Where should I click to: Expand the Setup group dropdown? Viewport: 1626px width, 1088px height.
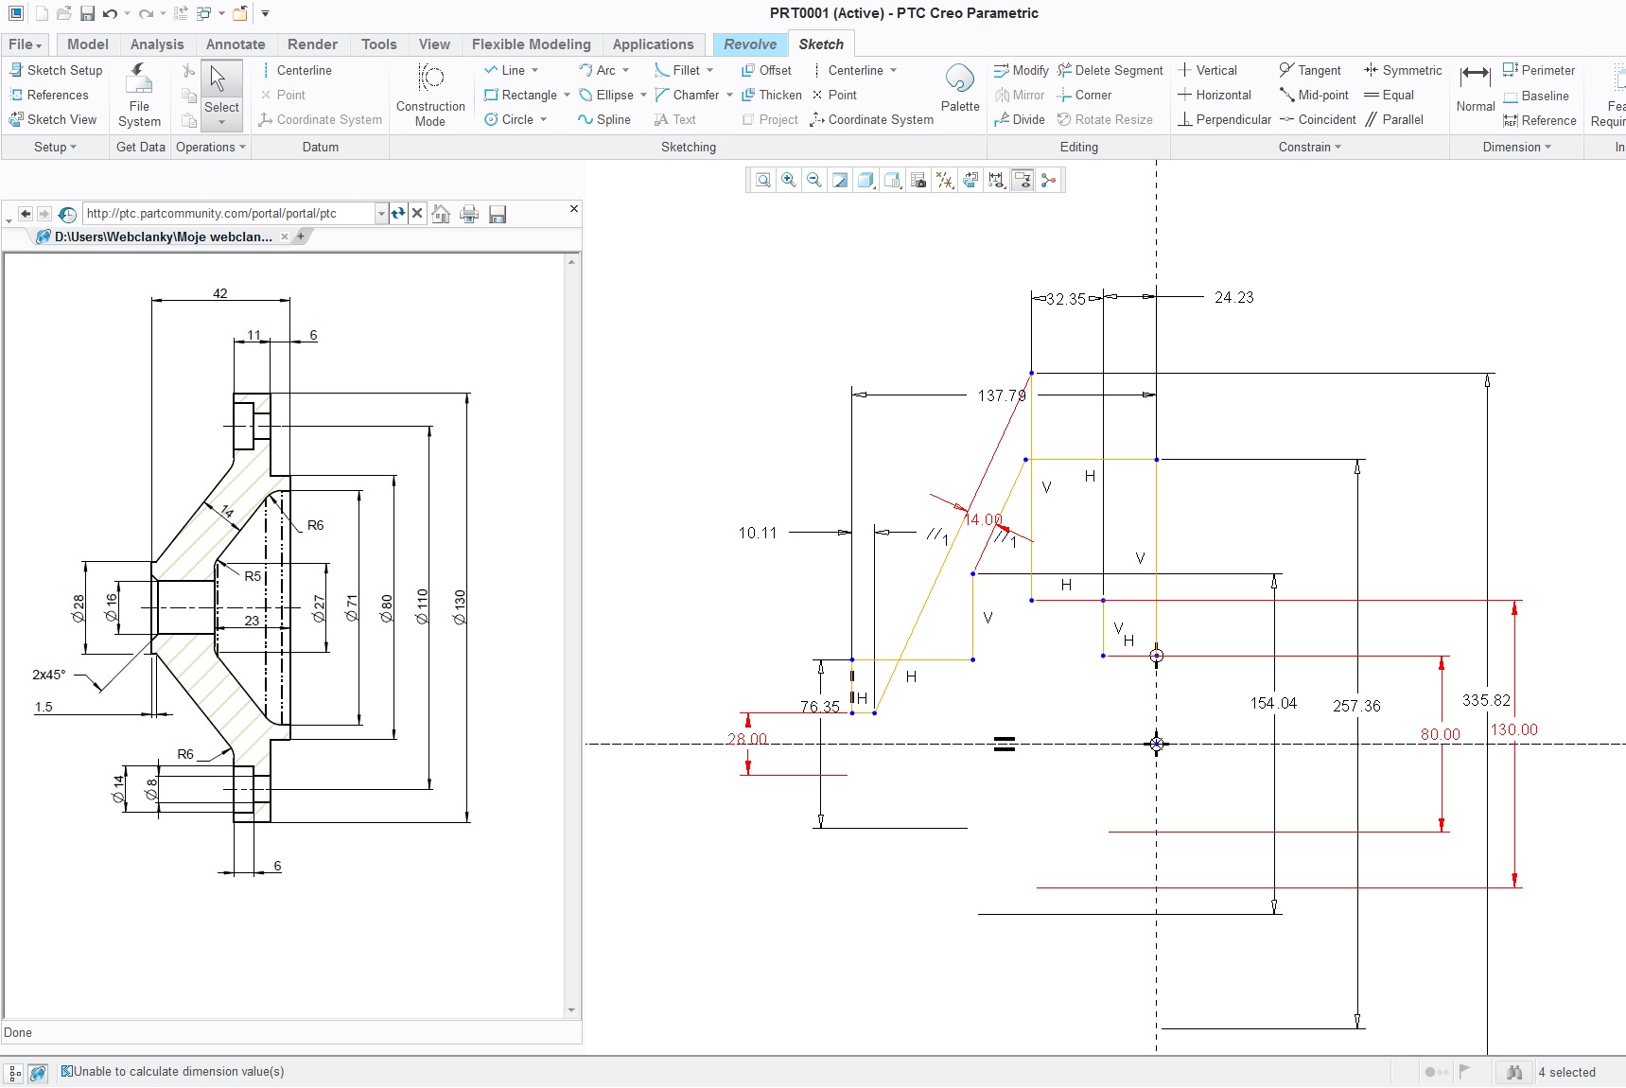coord(55,147)
